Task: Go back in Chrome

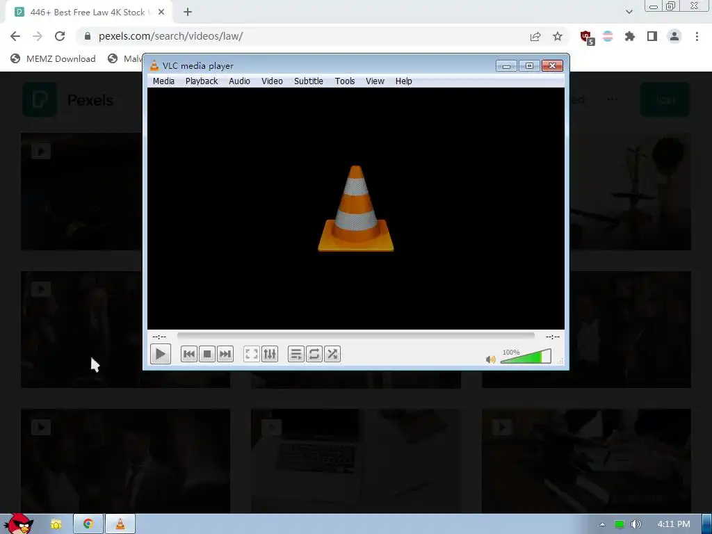Action: 15,36
